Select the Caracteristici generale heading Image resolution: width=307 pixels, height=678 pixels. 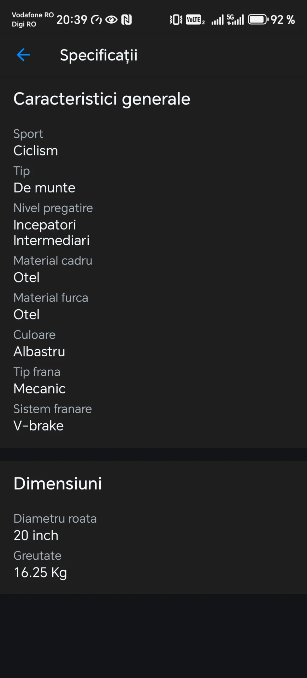[x=102, y=99]
